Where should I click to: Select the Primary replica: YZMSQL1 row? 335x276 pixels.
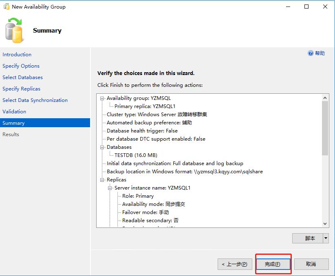click(x=145, y=106)
